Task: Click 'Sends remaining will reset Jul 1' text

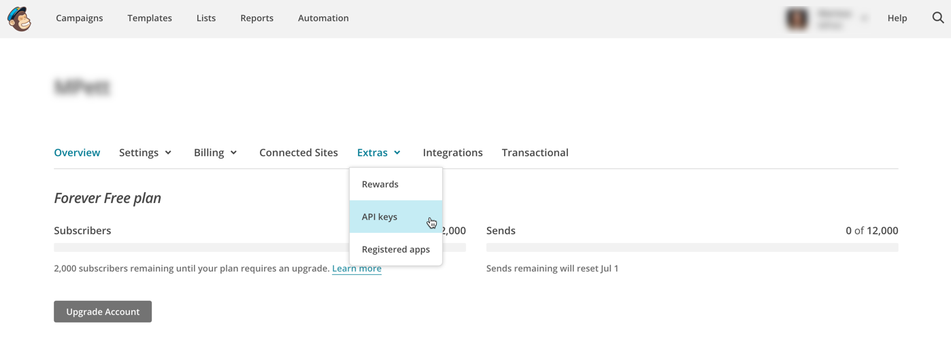Action: pos(552,269)
